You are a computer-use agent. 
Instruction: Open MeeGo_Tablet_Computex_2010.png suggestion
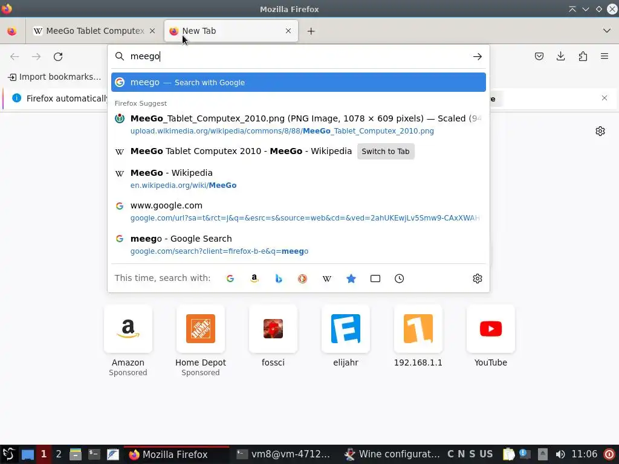click(x=299, y=124)
